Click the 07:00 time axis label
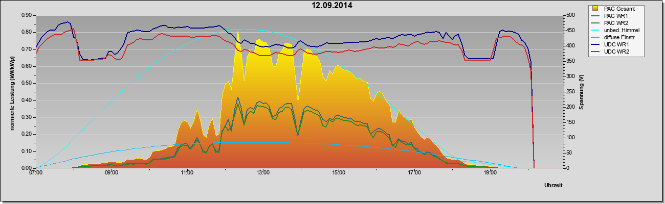665x204 pixels. pyautogui.click(x=36, y=172)
